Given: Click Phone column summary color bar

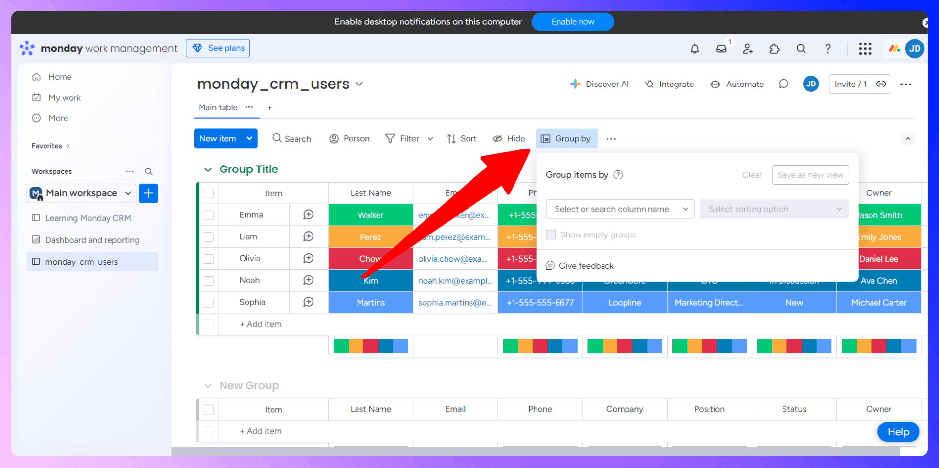Looking at the screenshot, I should pyautogui.click(x=540, y=346).
